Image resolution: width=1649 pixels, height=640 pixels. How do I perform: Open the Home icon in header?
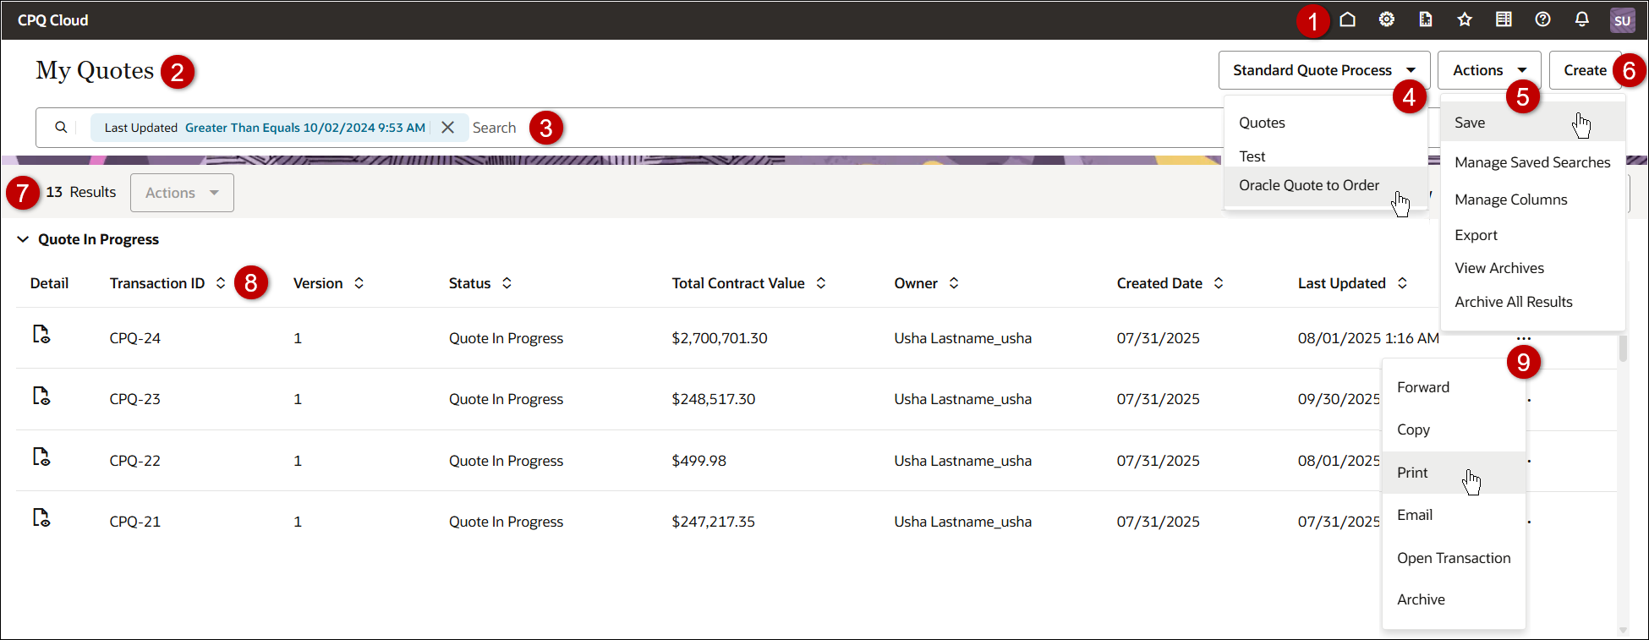pos(1347,19)
